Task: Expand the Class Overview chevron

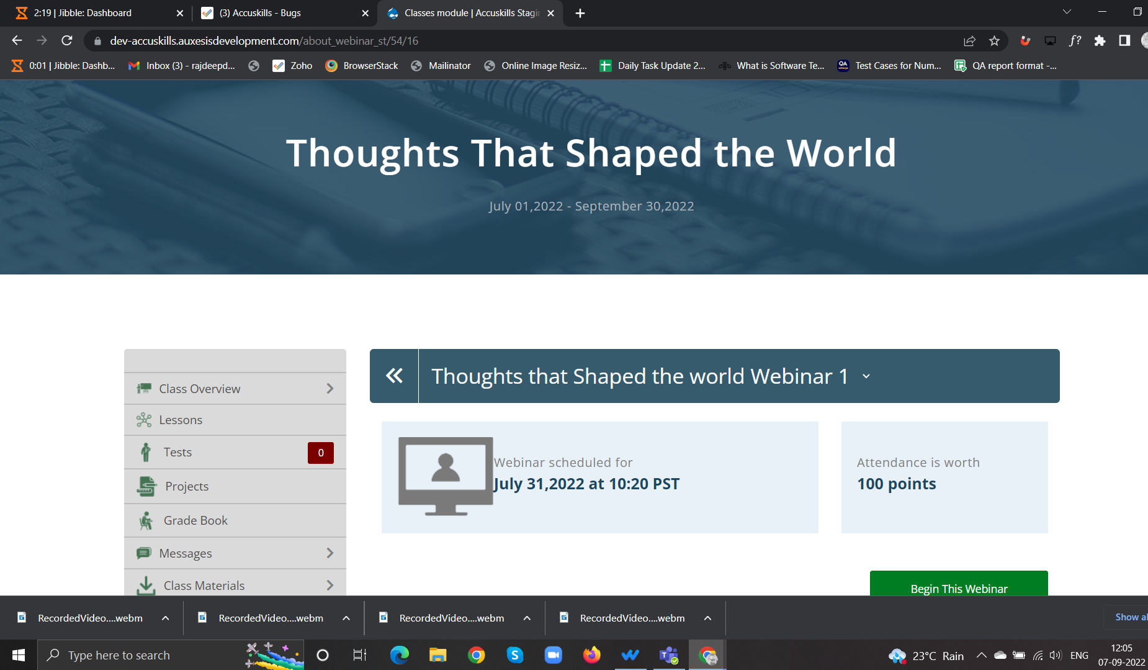Action: pos(330,389)
